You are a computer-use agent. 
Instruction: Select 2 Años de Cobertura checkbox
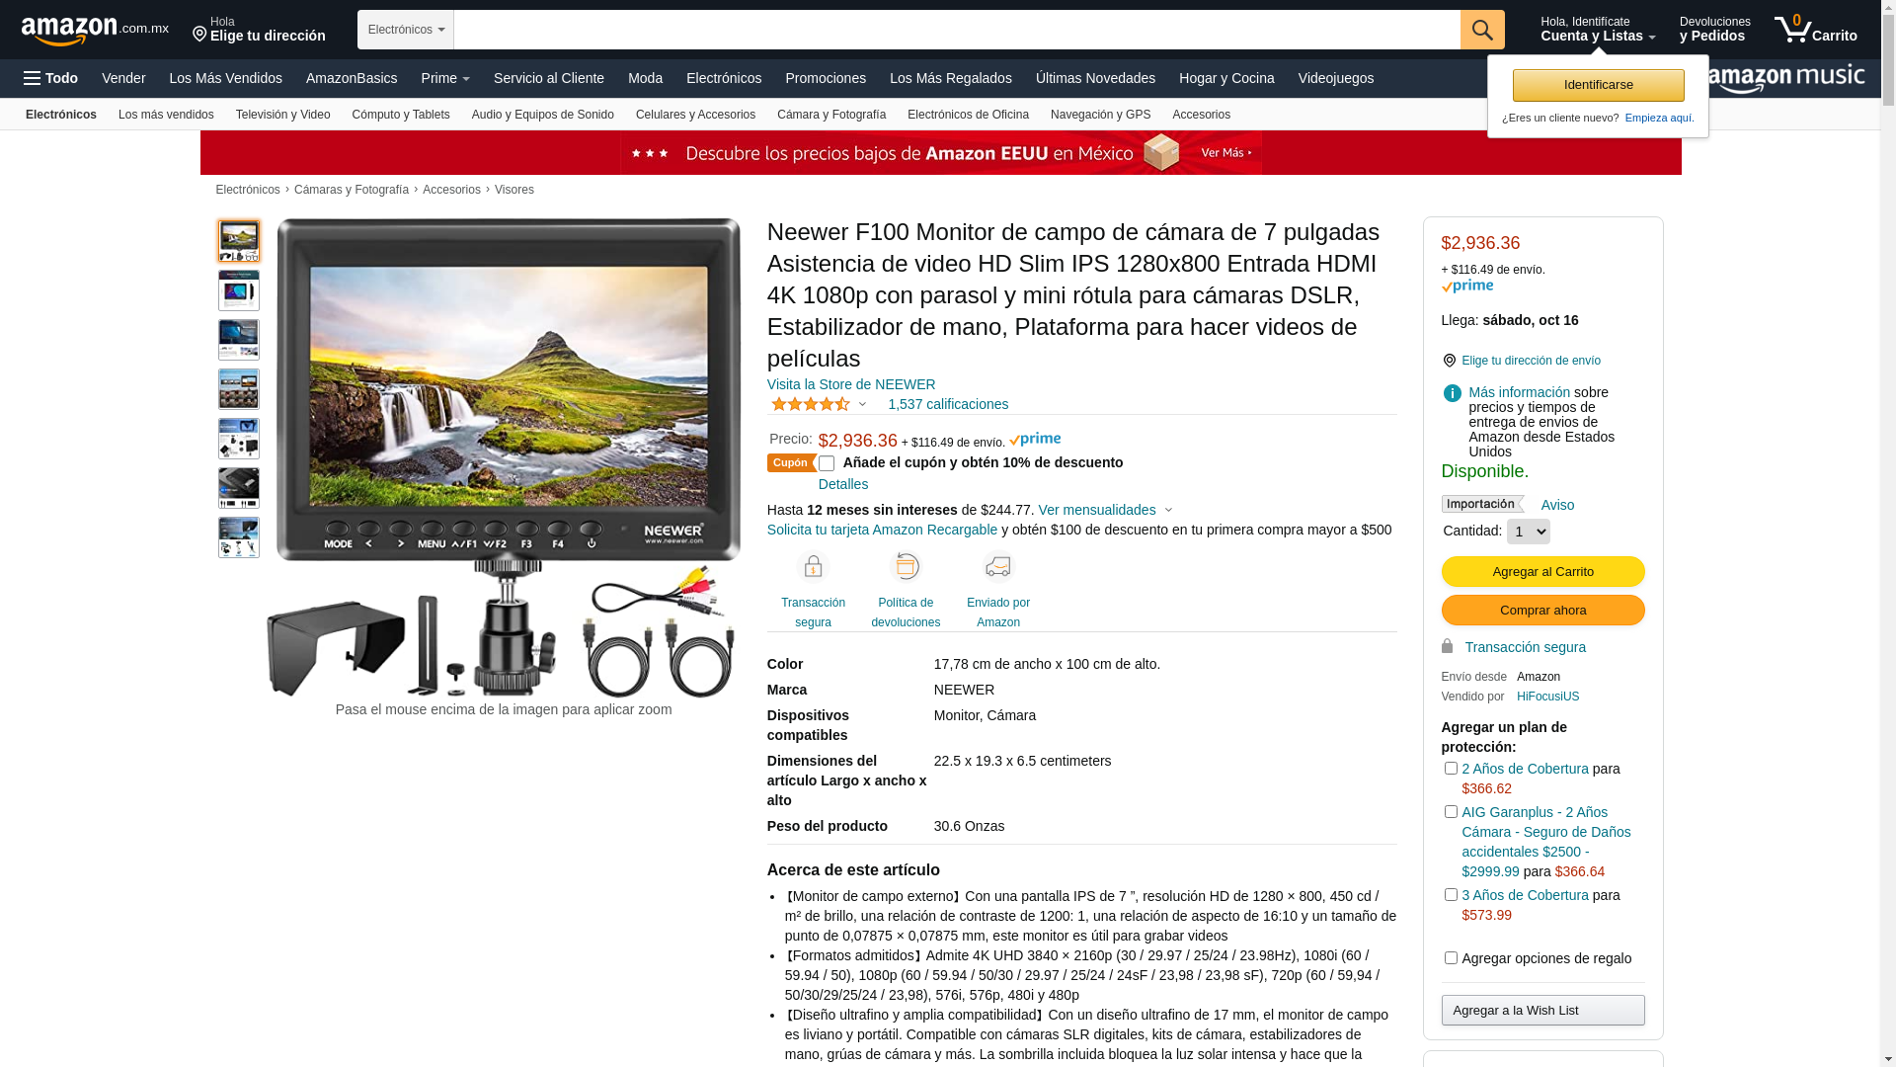pos(1450,768)
